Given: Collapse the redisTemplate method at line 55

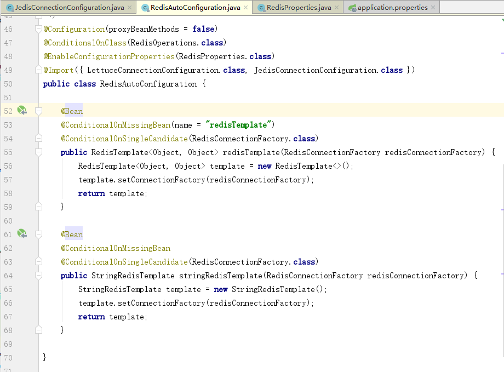Looking at the screenshot, I should (38, 152).
